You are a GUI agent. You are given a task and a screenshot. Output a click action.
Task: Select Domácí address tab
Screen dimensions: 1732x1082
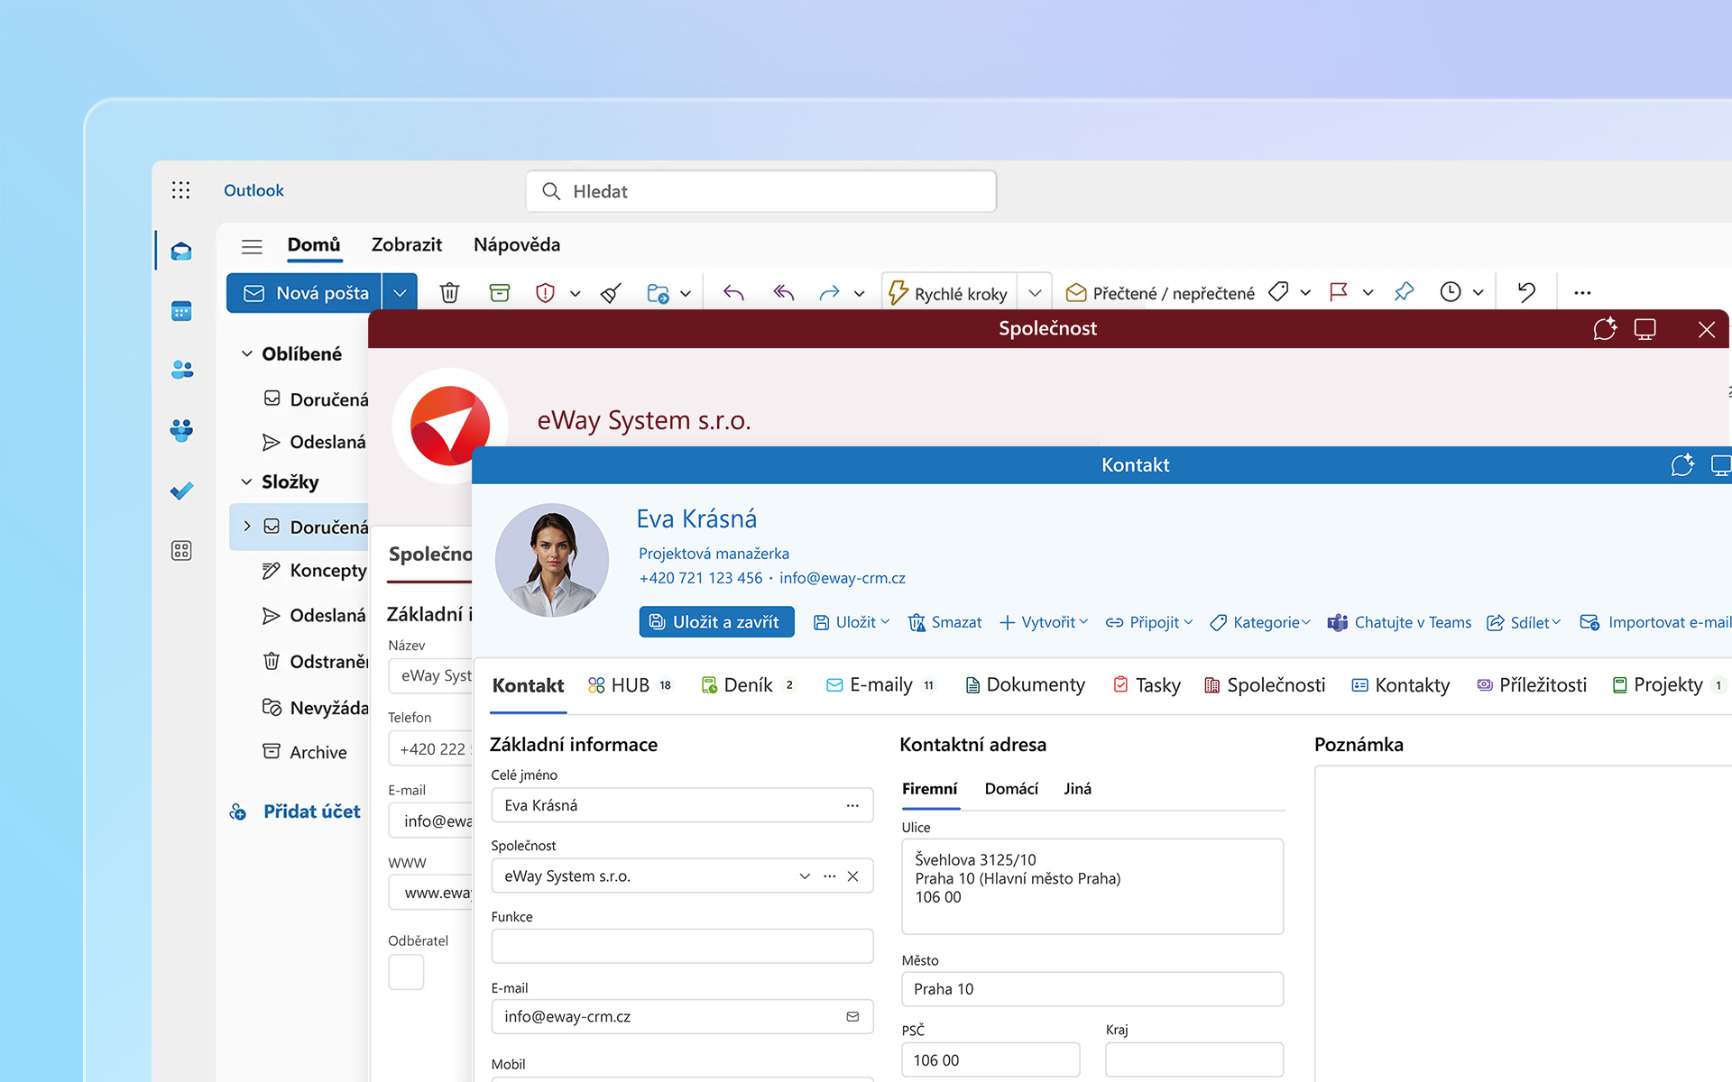click(x=1011, y=789)
